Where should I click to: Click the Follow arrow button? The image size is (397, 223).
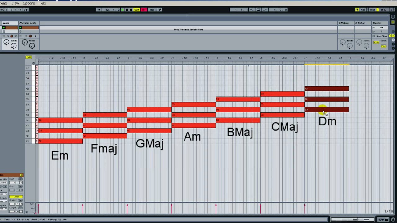pos(99,10)
